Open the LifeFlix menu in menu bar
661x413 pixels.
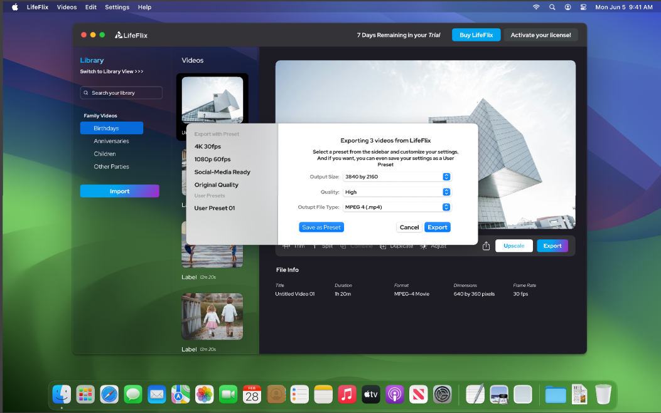click(38, 7)
